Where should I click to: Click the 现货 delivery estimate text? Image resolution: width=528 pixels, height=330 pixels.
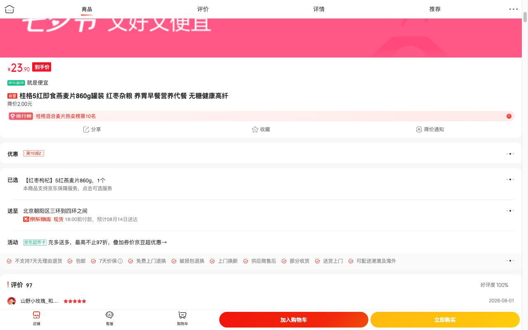[96, 219]
